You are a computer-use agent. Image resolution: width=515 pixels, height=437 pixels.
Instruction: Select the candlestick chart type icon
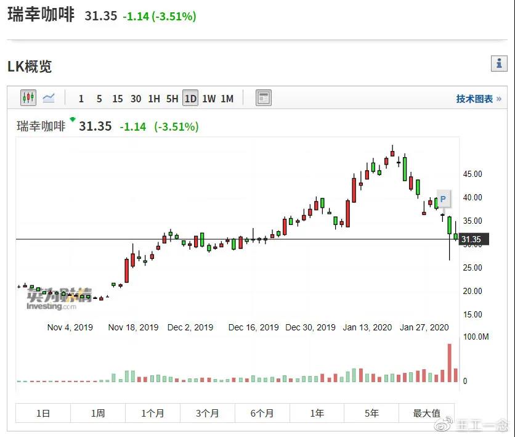pos(28,98)
